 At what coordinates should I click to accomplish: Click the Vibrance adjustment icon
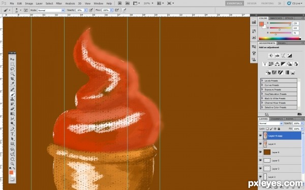tap(265, 64)
